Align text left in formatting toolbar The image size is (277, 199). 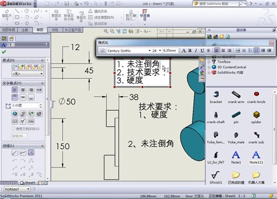217,51
